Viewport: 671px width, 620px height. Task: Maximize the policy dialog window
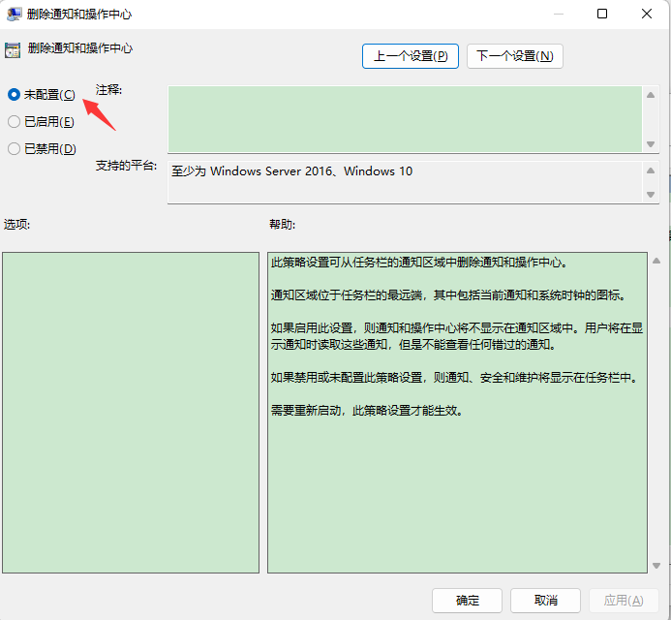pos(602,15)
